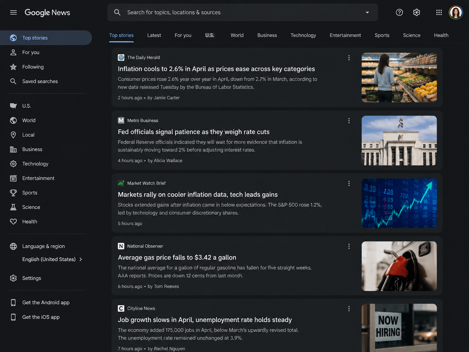Viewport: 469px width, 352px height.
Task: Open more options for Inflation cools story
Action: (349, 58)
